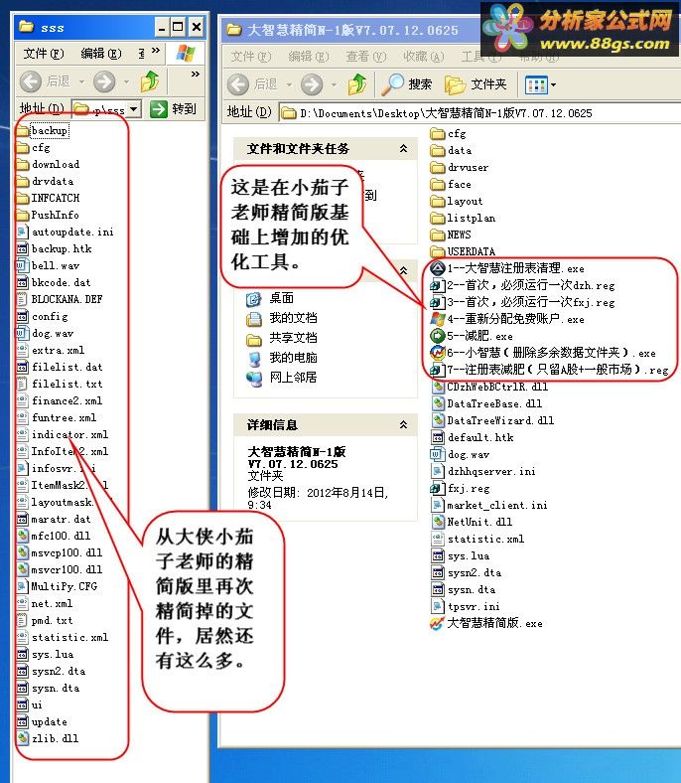Open 桌面 link in other places
The height and width of the screenshot is (783, 681).
click(x=269, y=299)
